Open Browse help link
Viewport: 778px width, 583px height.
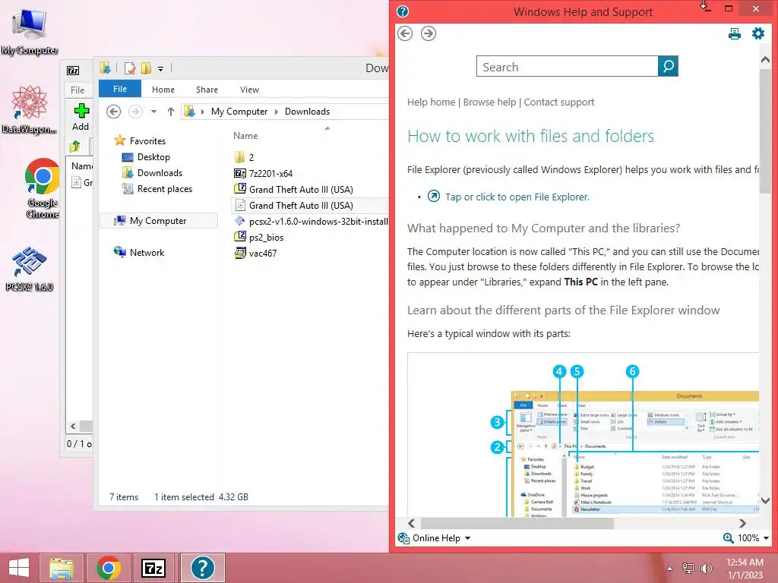click(490, 102)
